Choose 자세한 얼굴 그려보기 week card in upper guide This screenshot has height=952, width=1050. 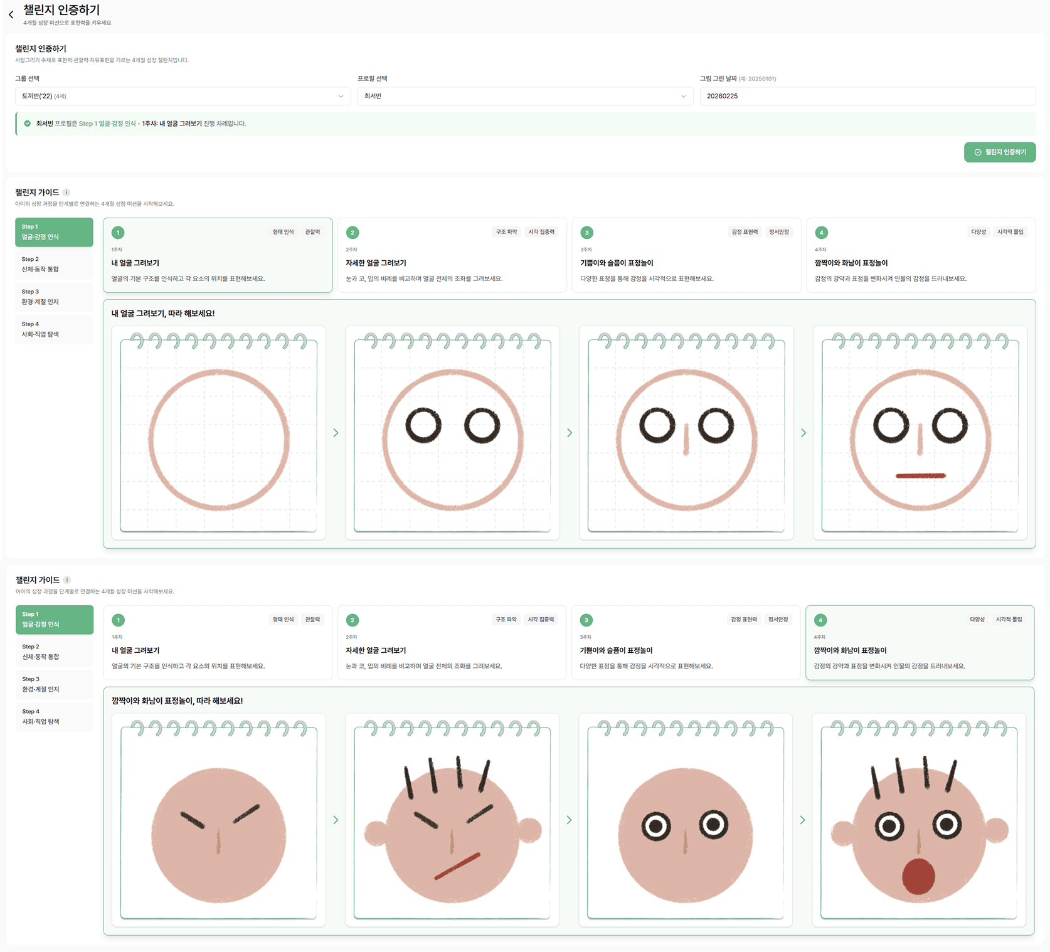(452, 255)
